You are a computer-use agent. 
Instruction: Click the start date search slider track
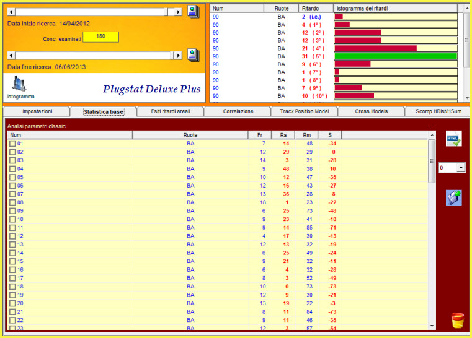tap(93, 12)
